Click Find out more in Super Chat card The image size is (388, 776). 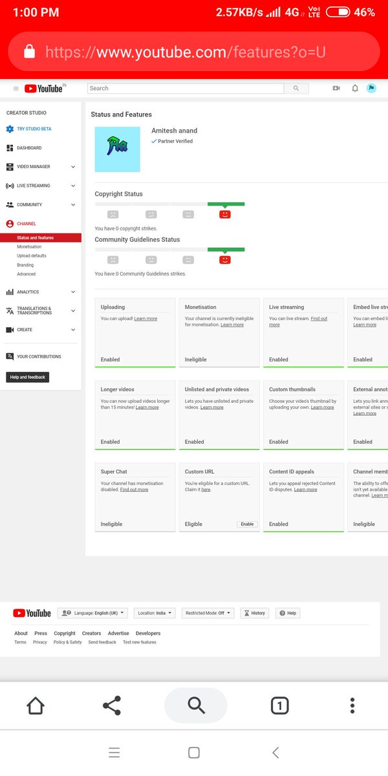pyautogui.click(x=134, y=490)
